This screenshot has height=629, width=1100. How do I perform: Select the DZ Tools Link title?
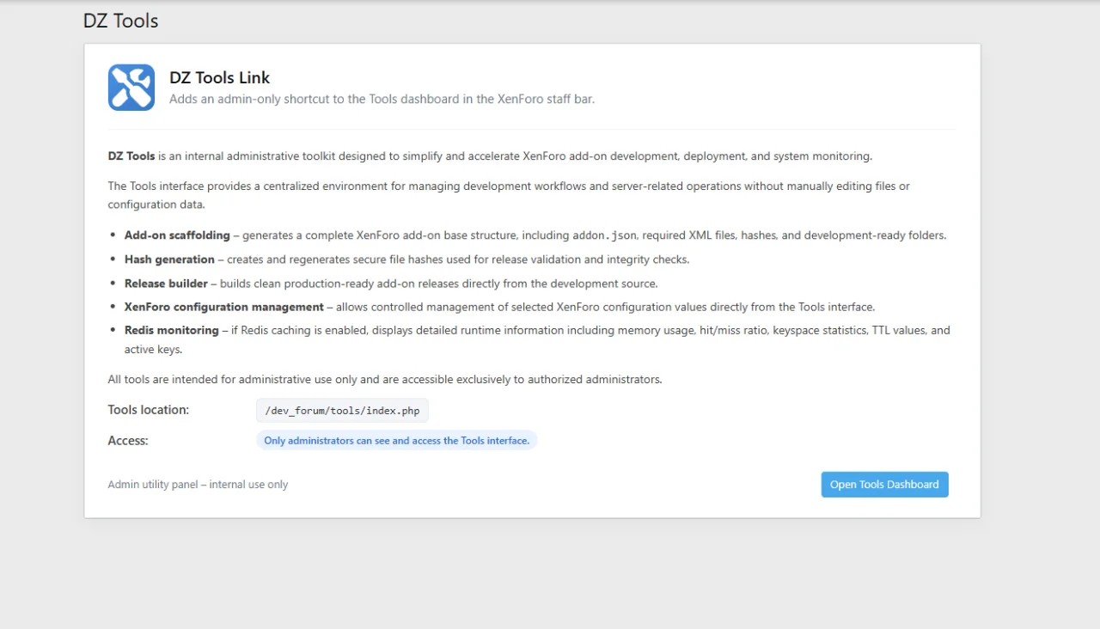click(x=219, y=77)
